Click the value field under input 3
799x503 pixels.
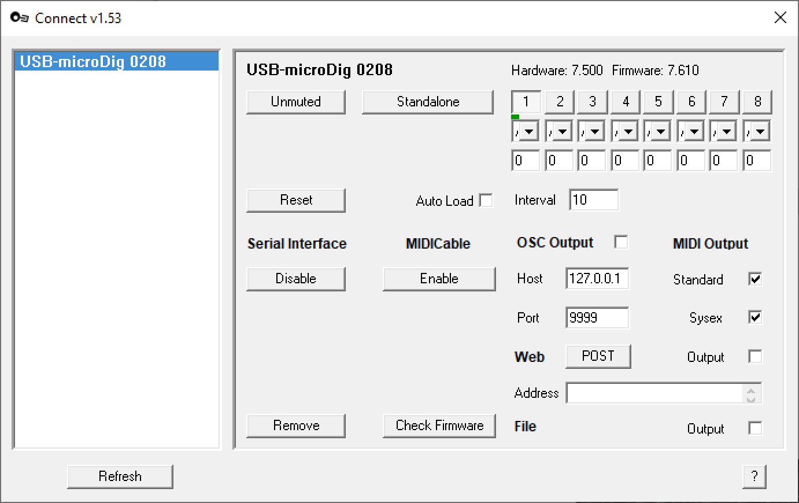[592, 161]
